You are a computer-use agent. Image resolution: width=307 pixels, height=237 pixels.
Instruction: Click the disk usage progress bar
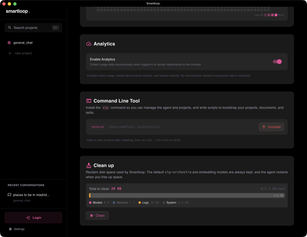pos(187,195)
